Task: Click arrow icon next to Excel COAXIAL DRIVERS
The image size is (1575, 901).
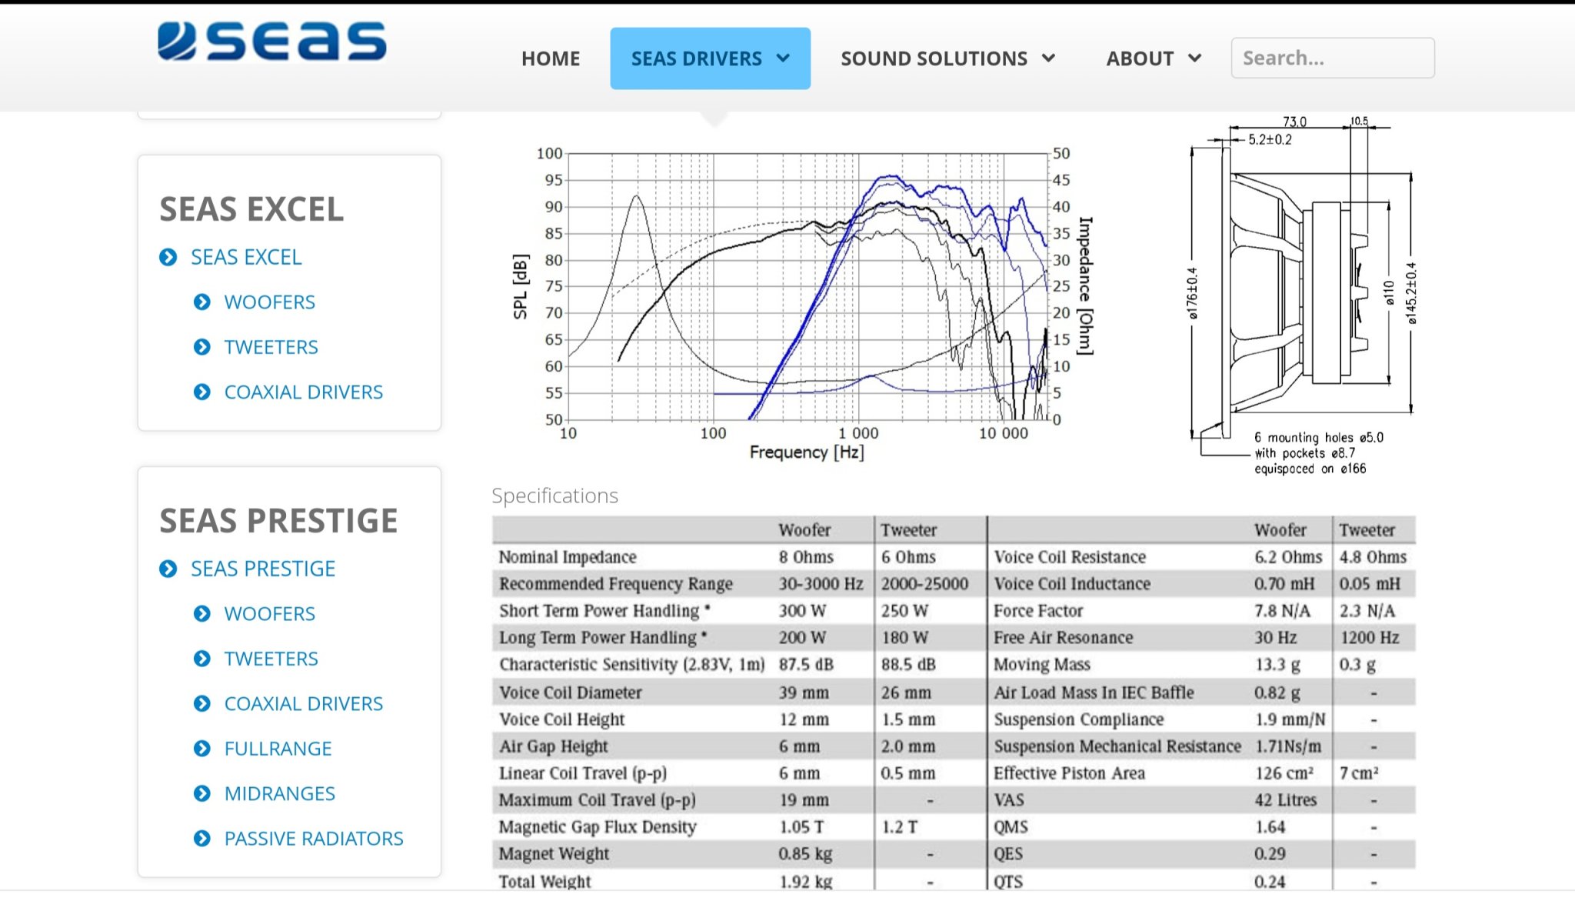Action: point(201,392)
